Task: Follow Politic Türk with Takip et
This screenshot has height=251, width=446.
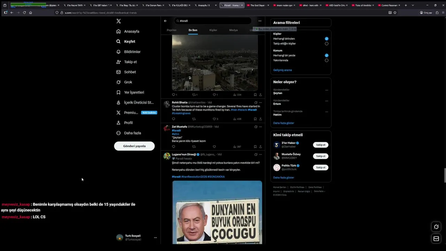Action: (x=321, y=167)
